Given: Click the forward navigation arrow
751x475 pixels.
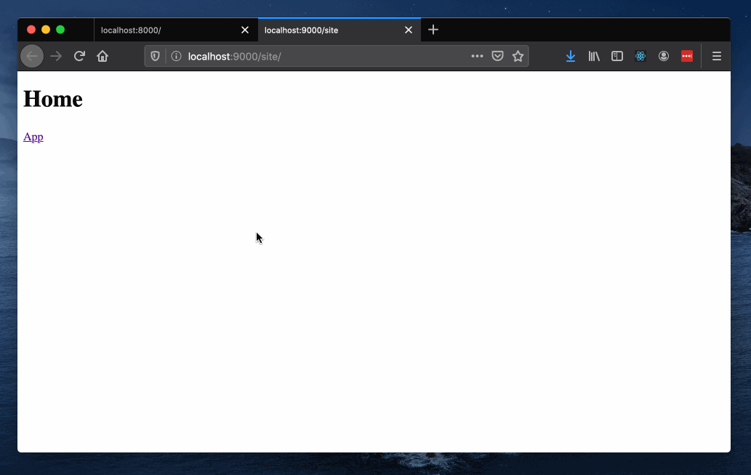Looking at the screenshot, I should click(x=56, y=56).
